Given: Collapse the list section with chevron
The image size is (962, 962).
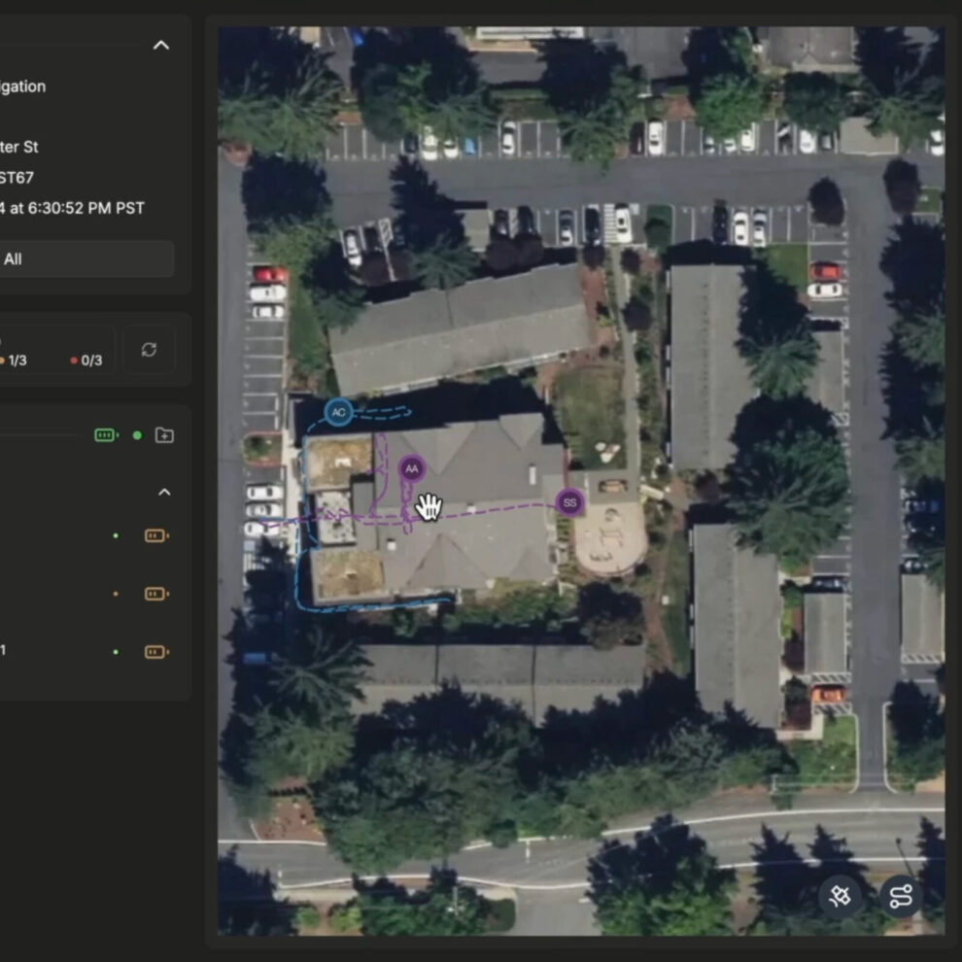Looking at the screenshot, I should click(164, 493).
